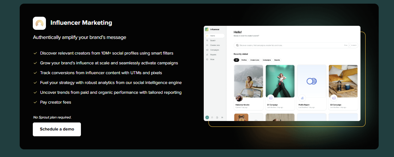394x157 pixels.
Task: Click the "Discover relevant creators" bullet text
Action: (106, 53)
